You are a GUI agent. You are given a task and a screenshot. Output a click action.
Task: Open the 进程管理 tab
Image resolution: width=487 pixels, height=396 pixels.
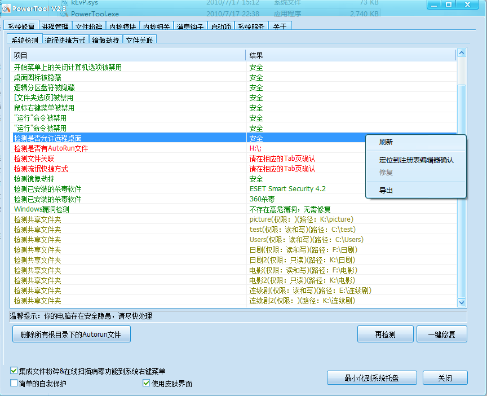pyautogui.click(x=55, y=26)
